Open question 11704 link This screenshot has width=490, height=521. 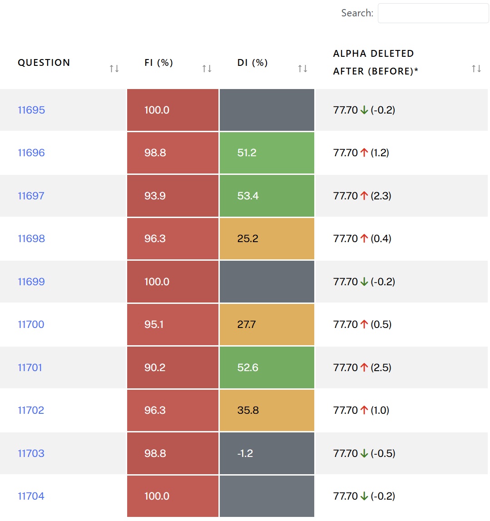[31, 496]
